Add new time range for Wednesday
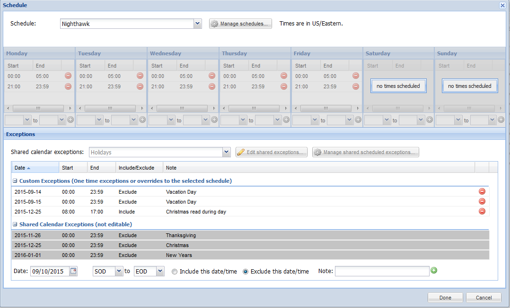This screenshot has width=510, height=308. point(214,120)
